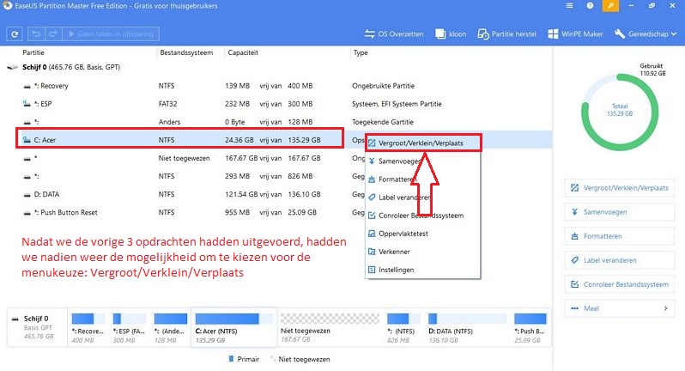Click the Formatteren icon in right panel
685x371 pixels.
pos(574,236)
